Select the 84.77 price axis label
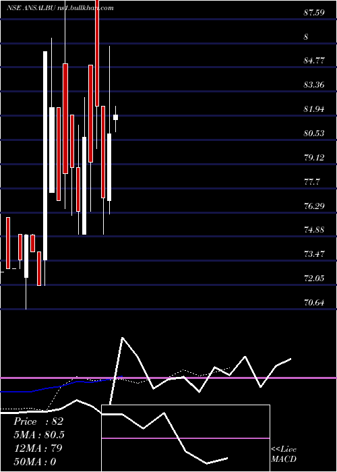 tap(314, 61)
